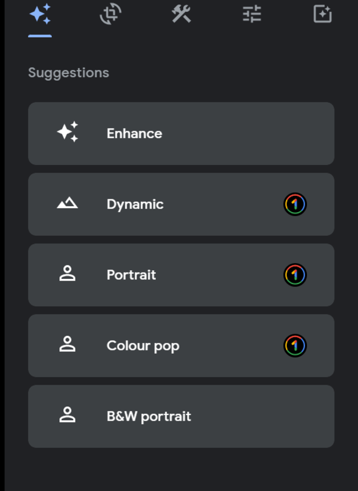358x491 pixels.
Task: Click the Google One badge on Colour pop
Action: 295,346
